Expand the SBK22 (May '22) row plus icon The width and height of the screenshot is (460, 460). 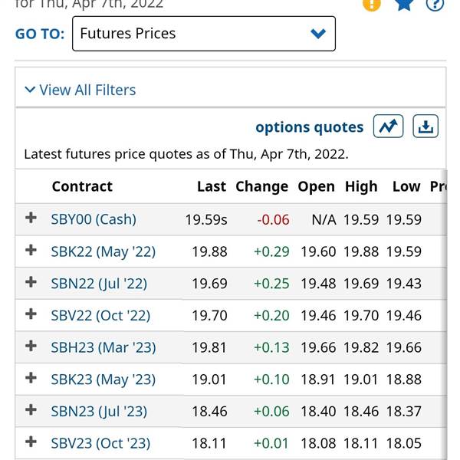pyautogui.click(x=31, y=251)
